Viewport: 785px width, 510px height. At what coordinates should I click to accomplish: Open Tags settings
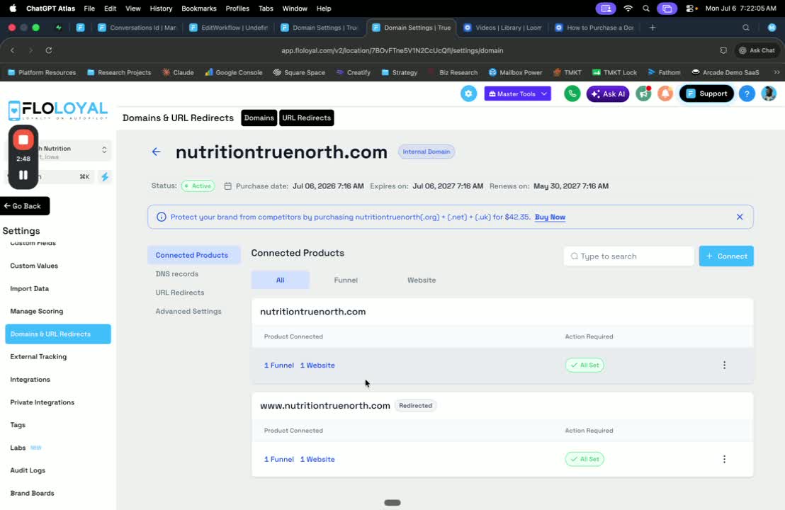coord(18,424)
